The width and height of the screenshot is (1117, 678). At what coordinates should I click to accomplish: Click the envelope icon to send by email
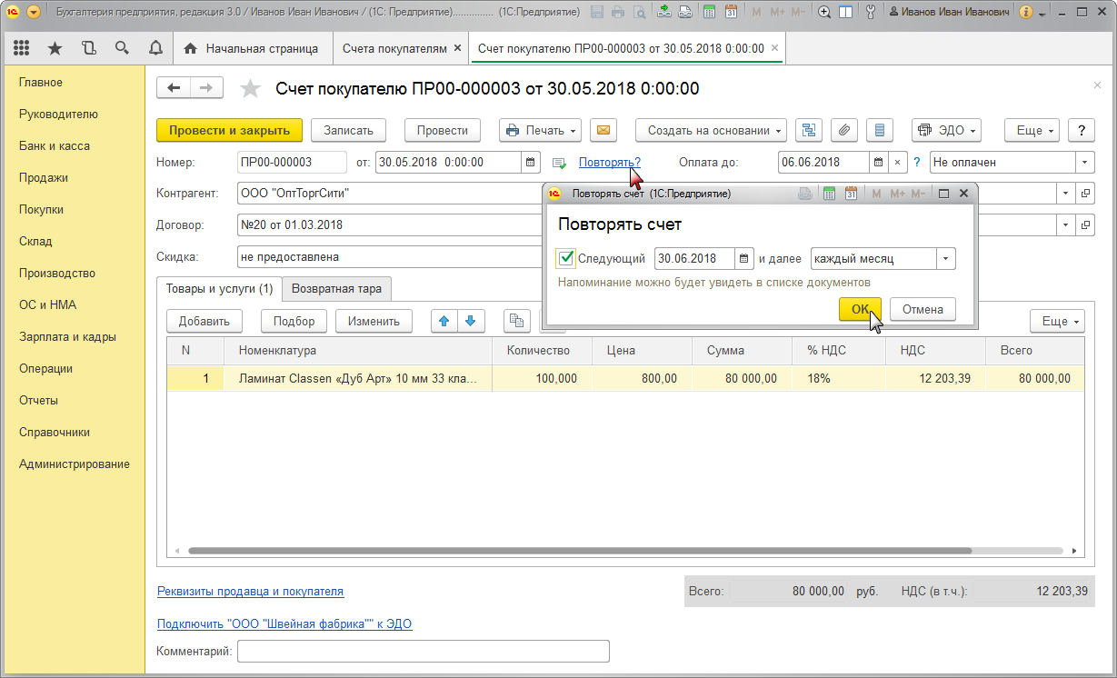(x=603, y=130)
